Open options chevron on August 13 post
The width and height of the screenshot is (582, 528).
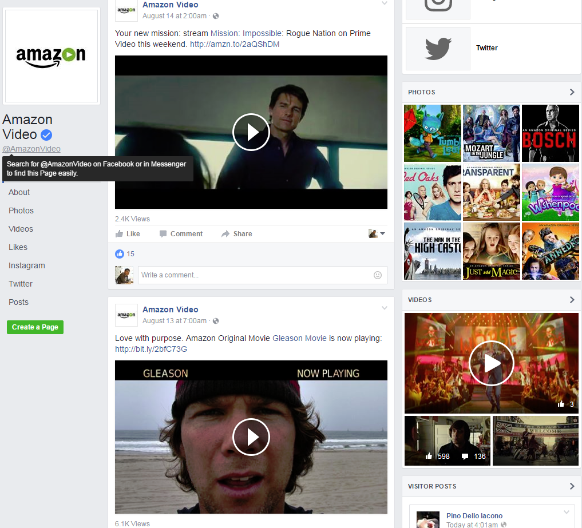pos(385,308)
